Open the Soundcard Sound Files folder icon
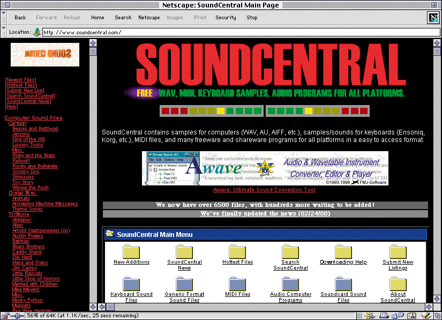 coord(343,284)
